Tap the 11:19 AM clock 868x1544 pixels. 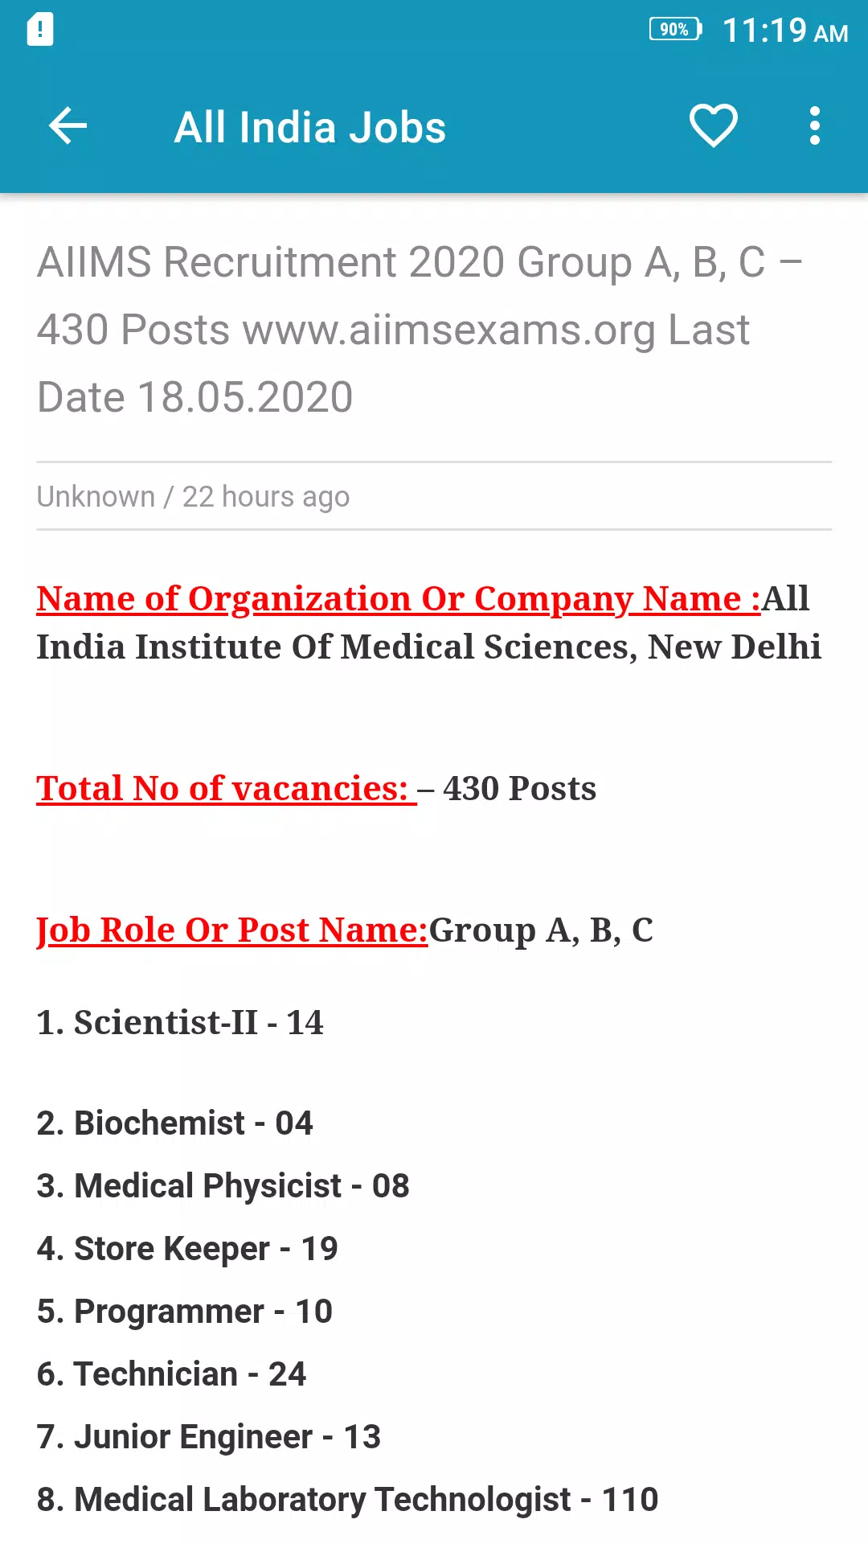[x=784, y=31]
